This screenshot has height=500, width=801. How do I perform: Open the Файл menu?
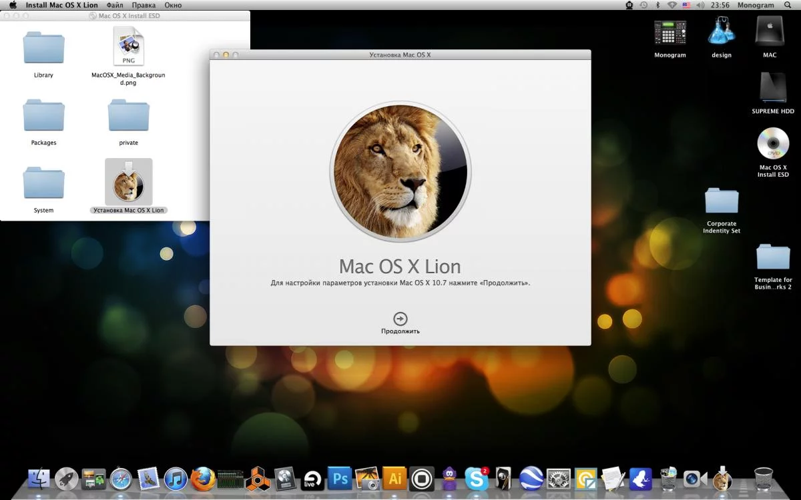114,5
